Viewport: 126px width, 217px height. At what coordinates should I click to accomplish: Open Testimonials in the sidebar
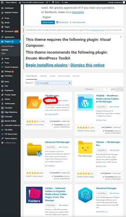[x=10, y=103]
